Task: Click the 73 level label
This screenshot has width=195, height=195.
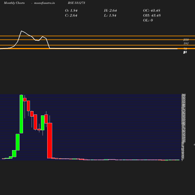Action: (185, 49)
